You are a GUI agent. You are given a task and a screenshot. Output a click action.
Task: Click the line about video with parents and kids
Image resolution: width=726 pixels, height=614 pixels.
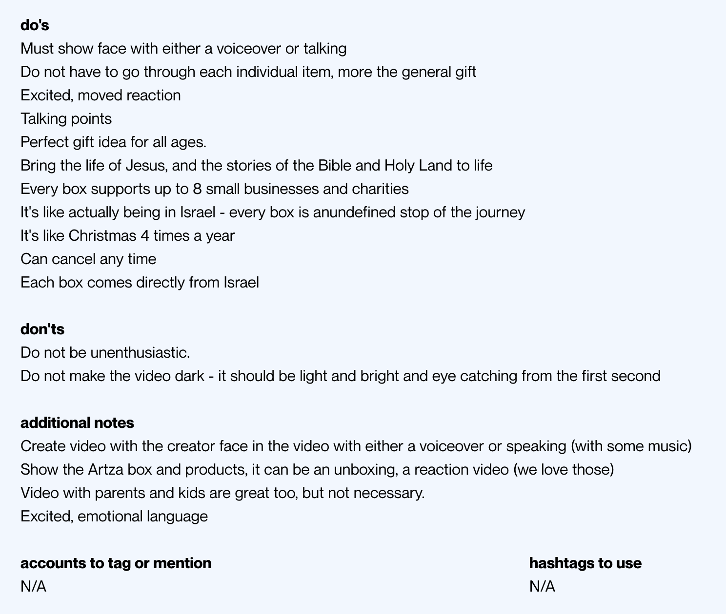tap(222, 493)
